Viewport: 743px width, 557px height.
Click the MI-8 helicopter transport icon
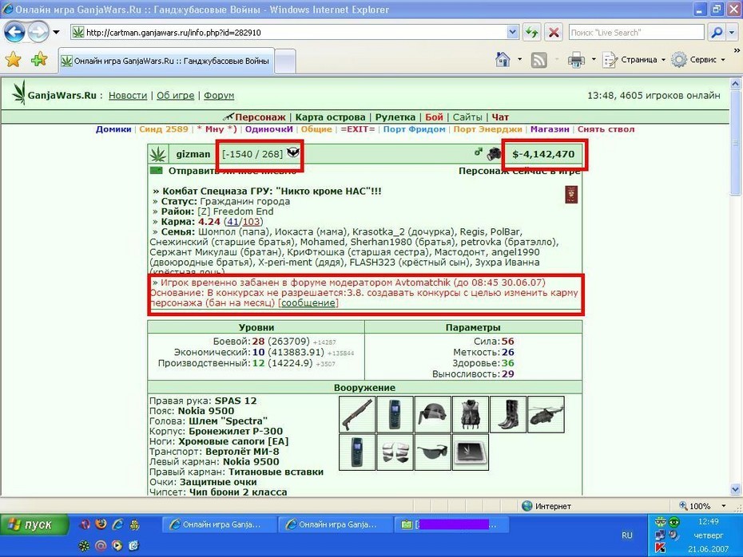point(546,414)
